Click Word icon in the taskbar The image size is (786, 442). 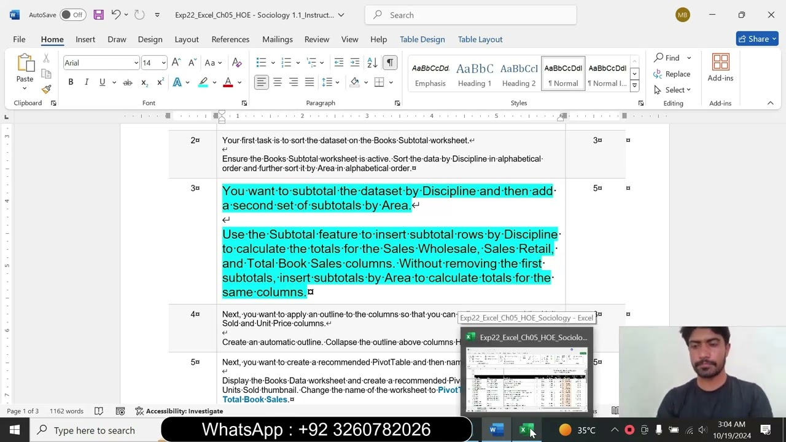[x=496, y=430]
